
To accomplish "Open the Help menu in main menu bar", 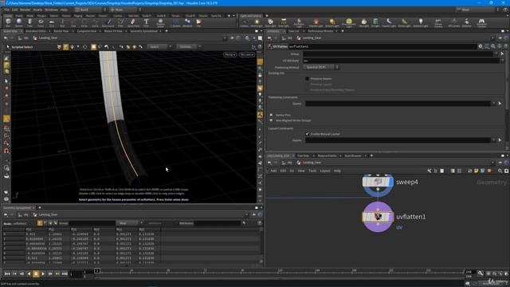I will tap(64, 10).
